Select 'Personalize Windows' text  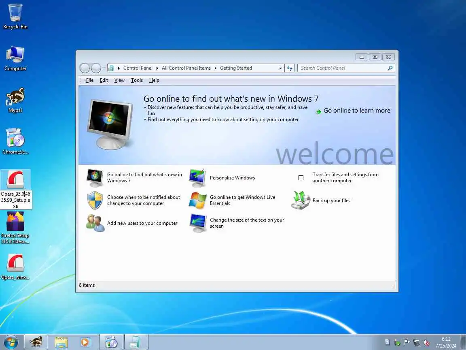click(x=233, y=178)
